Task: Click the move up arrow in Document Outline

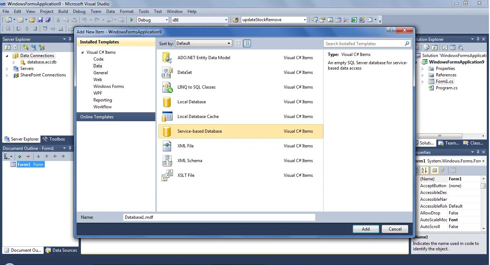Action: pos(47,156)
